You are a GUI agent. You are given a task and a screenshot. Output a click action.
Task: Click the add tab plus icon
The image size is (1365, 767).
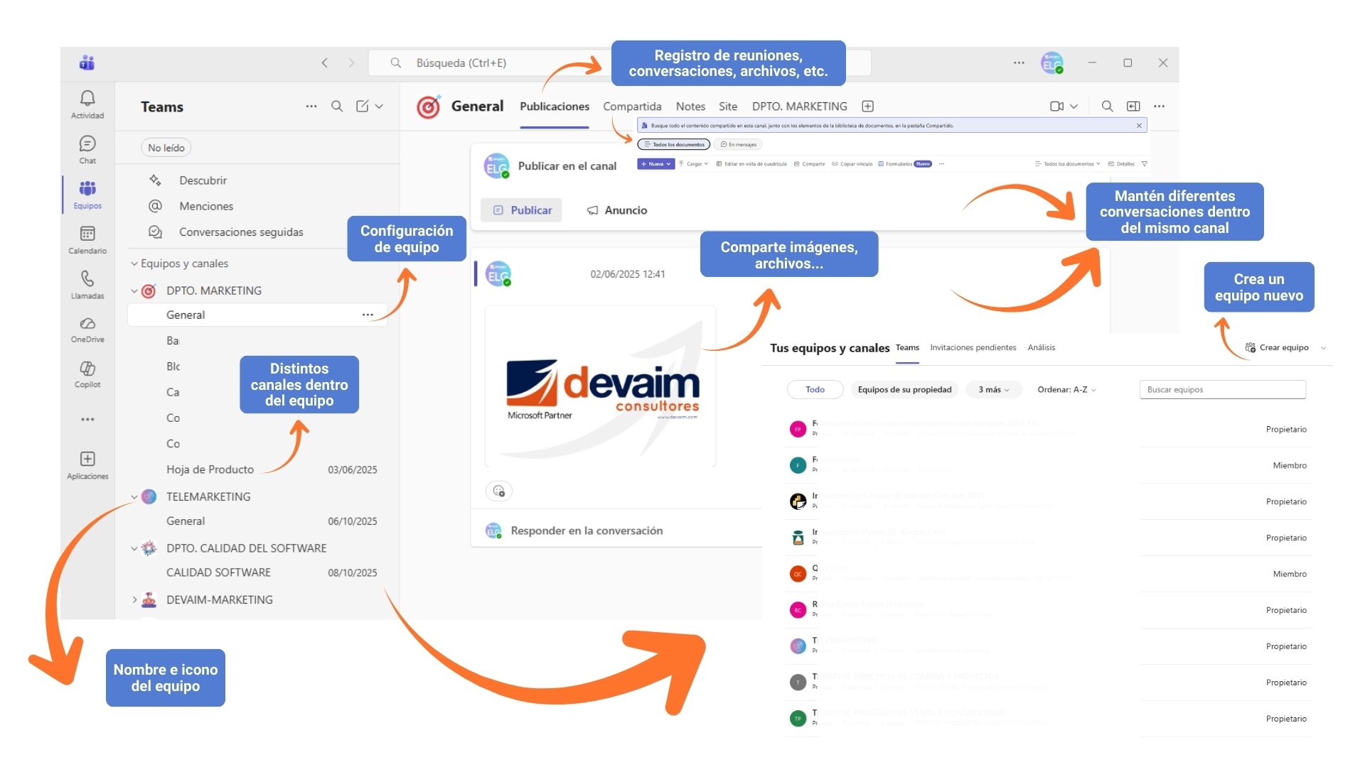click(x=867, y=107)
